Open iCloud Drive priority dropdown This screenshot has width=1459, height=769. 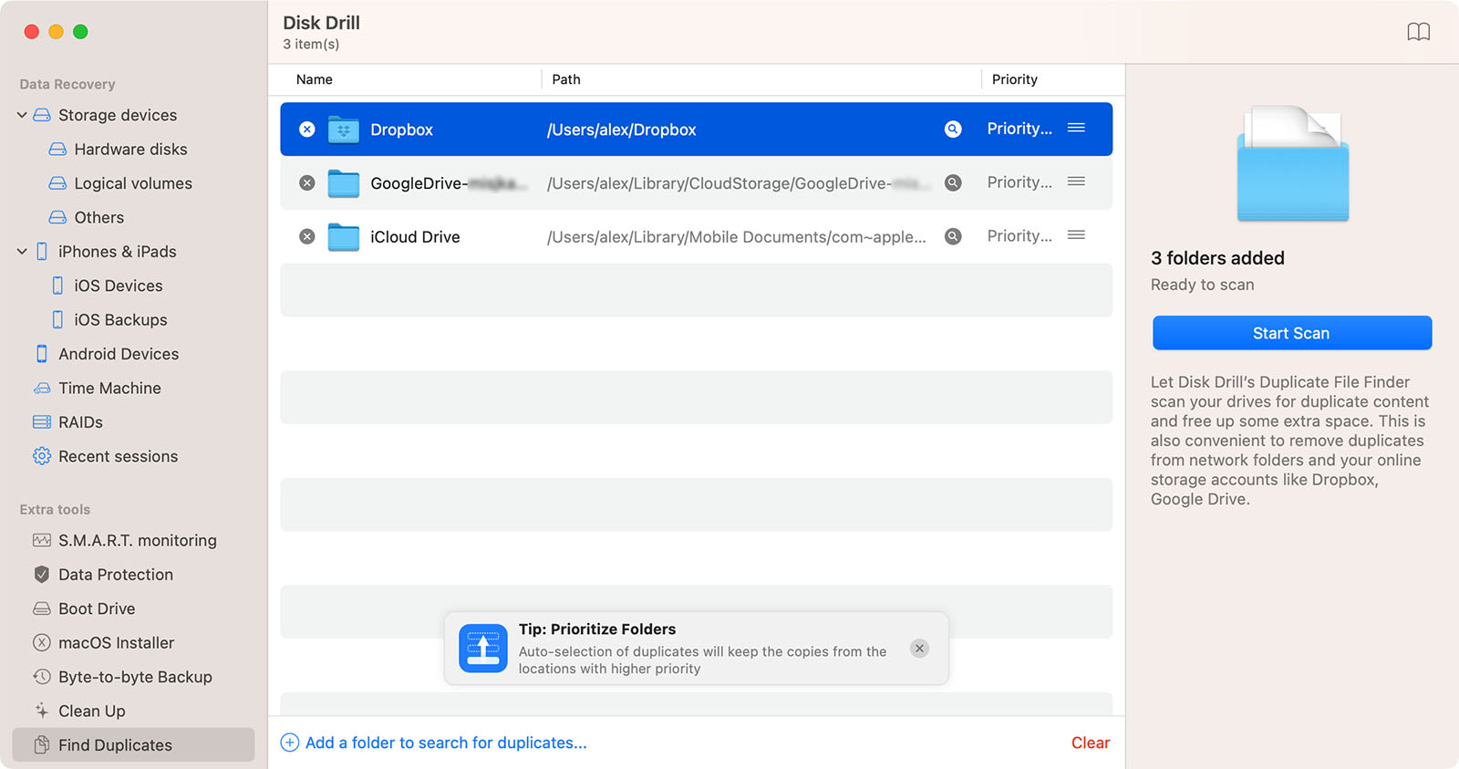pos(1019,235)
